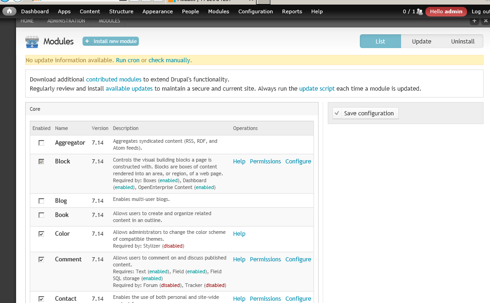Click the Aggregator module name
This screenshot has width=490, height=303.
[70, 143]
